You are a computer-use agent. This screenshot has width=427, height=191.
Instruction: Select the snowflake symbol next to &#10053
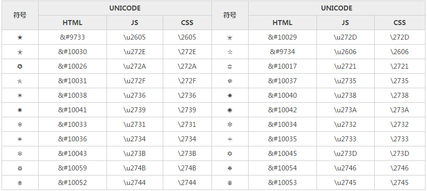click(x=230, y=183)
